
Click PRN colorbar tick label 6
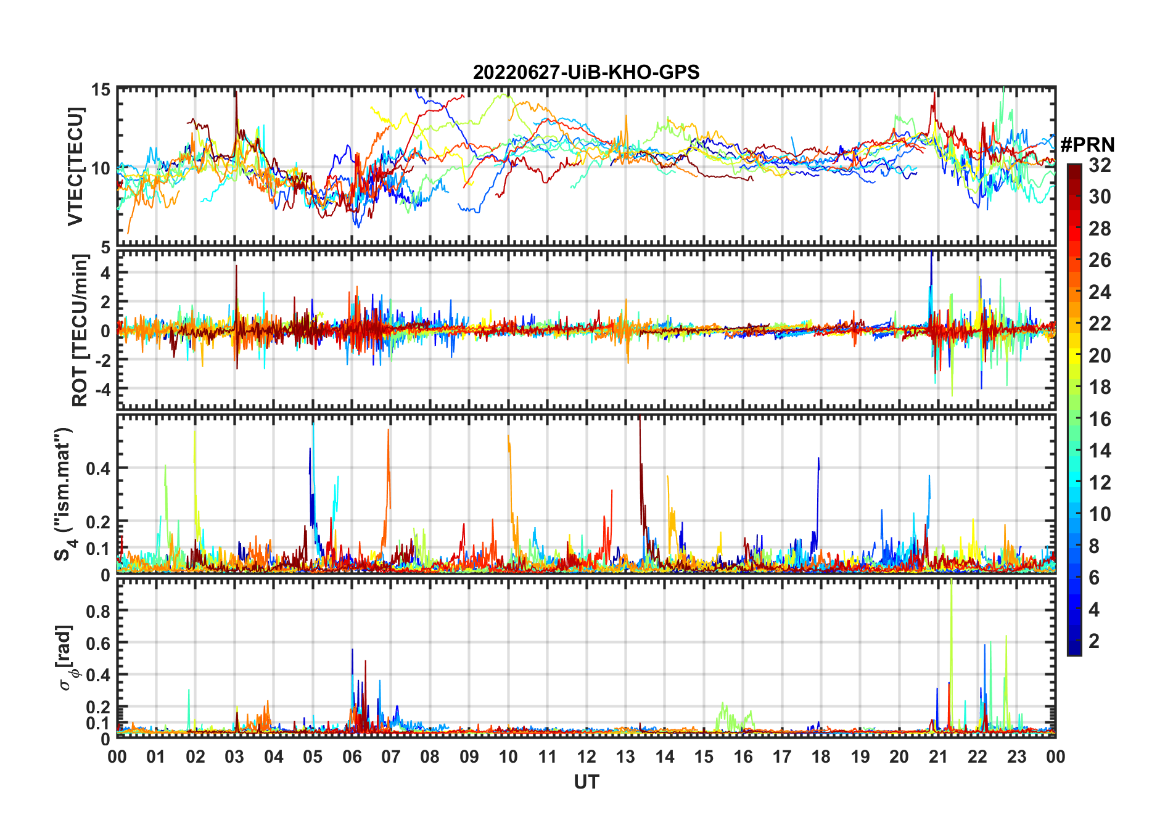pyautogui.click(x=1094, y=578)
